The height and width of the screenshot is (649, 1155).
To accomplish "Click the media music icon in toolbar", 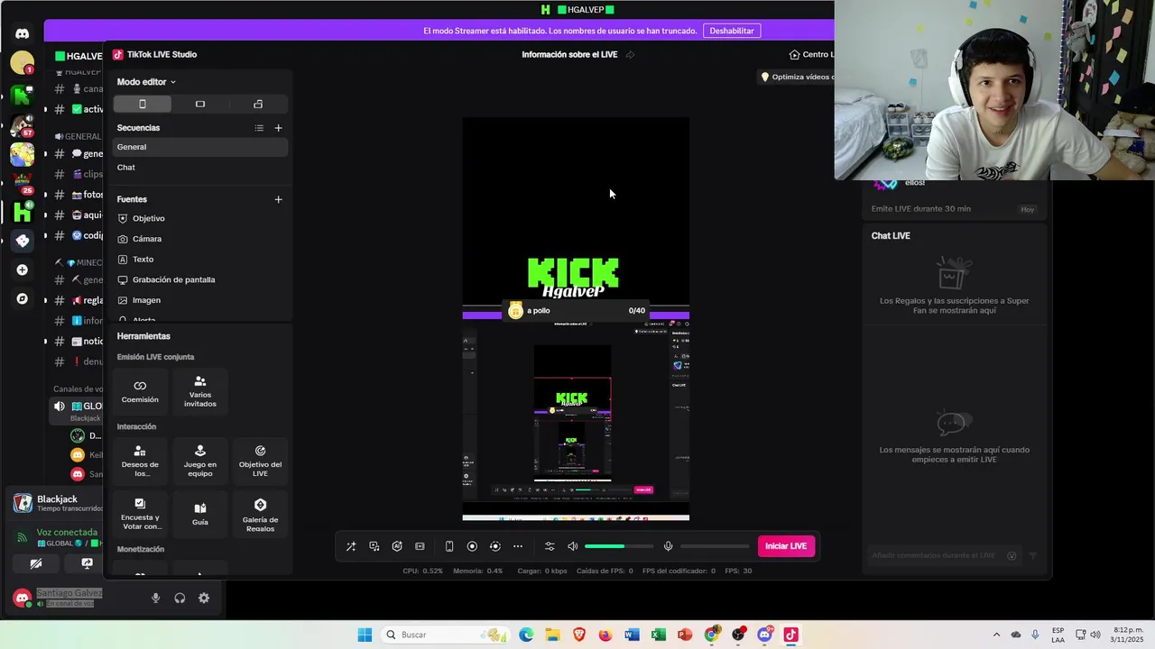I will click(374, 546).
